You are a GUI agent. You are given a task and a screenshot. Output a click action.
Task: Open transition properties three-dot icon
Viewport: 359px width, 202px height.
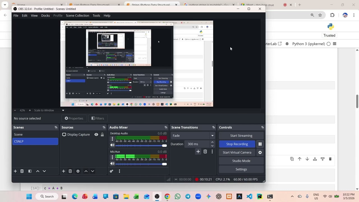click(x=212, y=151)
